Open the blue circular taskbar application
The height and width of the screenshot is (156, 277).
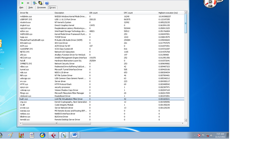tap(42, 136)
